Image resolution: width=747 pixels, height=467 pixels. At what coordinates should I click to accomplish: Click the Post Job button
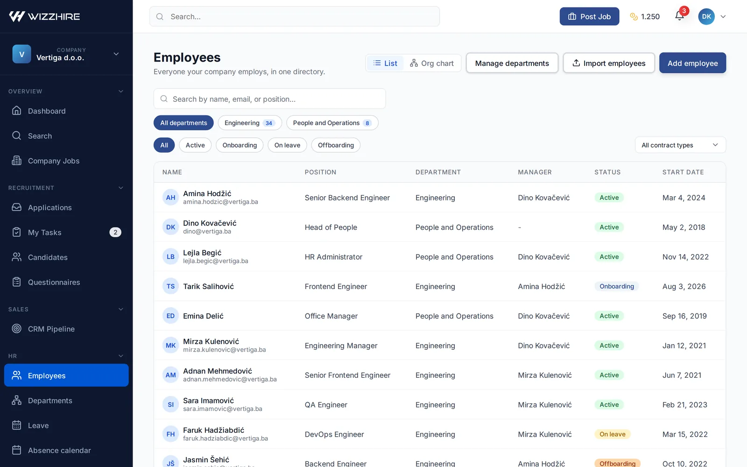(x=589, y=16)
